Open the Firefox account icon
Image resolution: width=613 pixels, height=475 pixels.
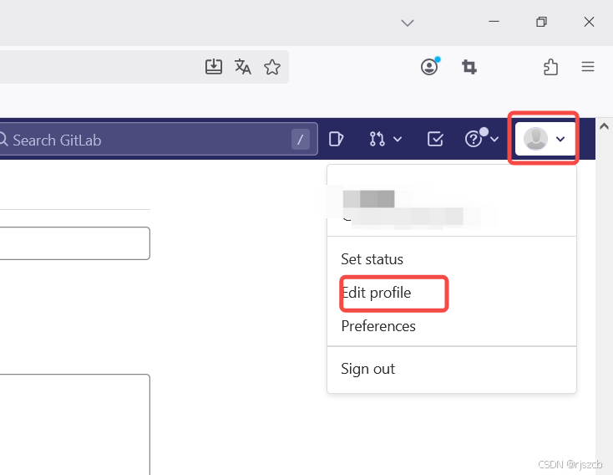pos(430,66)
